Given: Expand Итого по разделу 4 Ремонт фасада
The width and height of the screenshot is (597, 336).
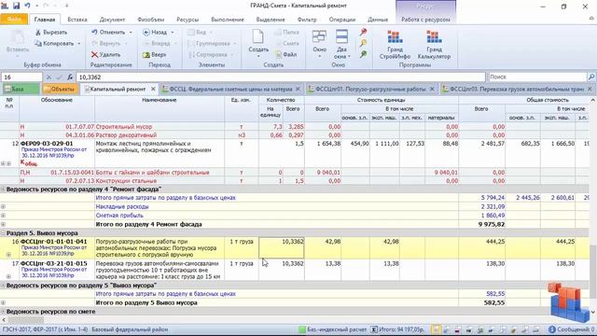Looking at the screenshot, I should click(x=3, y=224).
